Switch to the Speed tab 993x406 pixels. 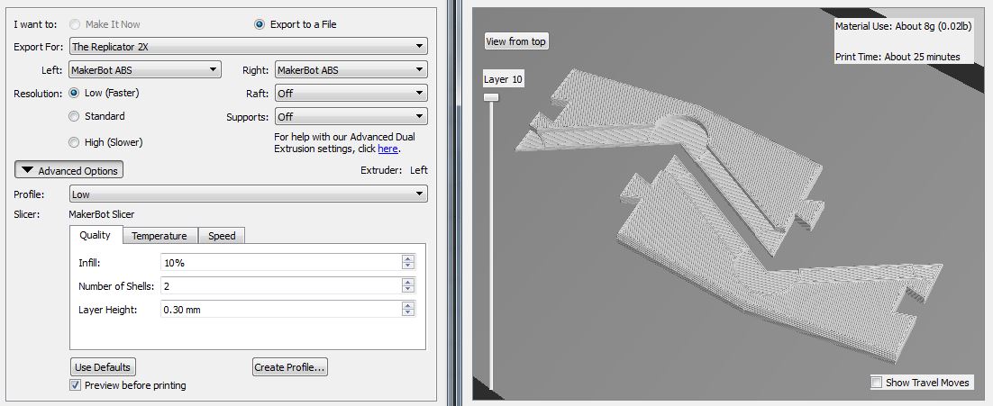[x=222, y=236]
